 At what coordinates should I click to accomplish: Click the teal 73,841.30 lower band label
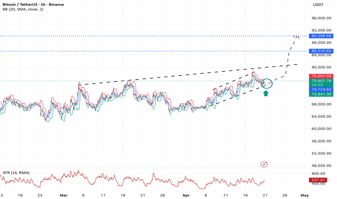coord(321,94)
